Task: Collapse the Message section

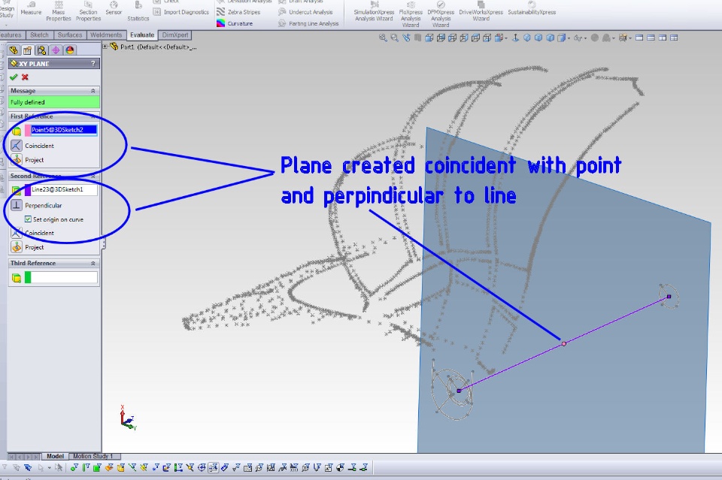Action: click(x=93, y=91)
